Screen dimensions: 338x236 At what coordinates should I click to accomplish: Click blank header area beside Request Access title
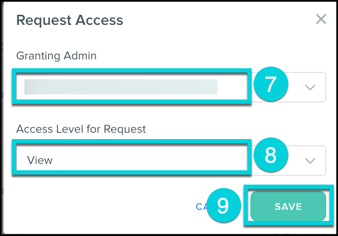coord(211,20)
